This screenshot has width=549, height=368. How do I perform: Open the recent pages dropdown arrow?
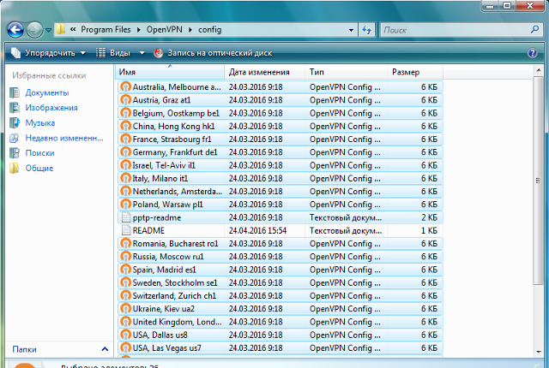[48, 30]
